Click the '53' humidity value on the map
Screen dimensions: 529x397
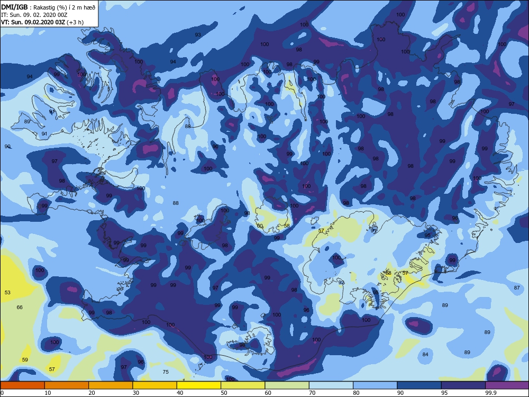pyautogui.click(x=7, y=292)
